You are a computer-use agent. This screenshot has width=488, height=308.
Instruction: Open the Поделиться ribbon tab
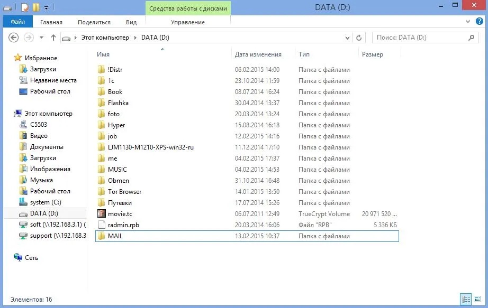pos(94,22)
